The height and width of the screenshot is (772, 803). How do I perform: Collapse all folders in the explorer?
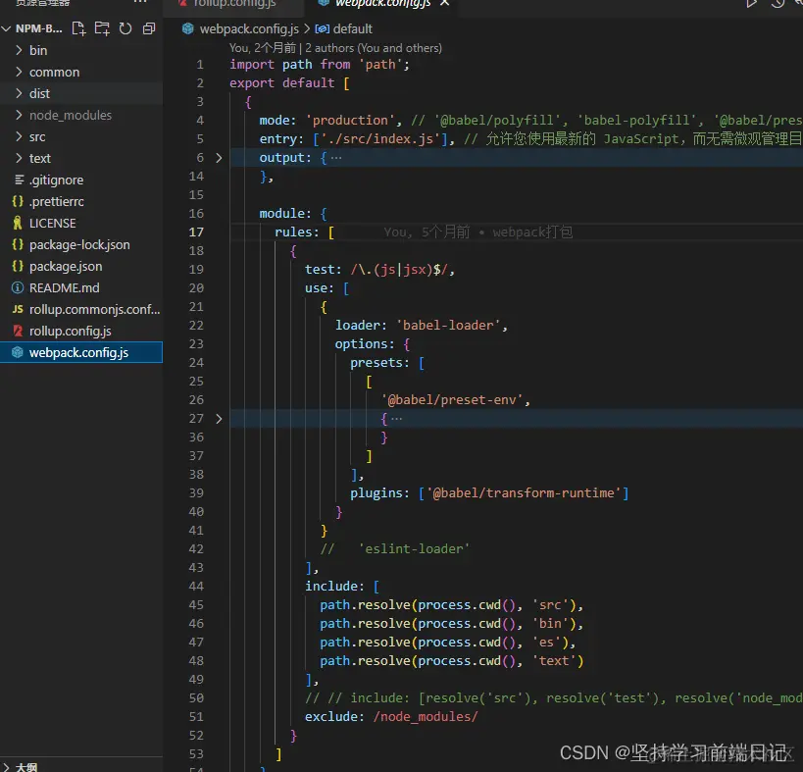[x=149, y=28]
